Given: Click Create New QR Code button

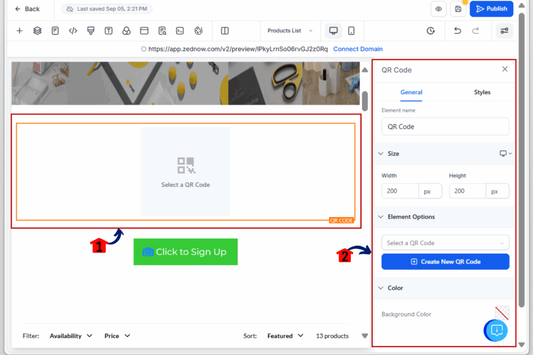Looking at the screenshot, I should tap(446, 261).
